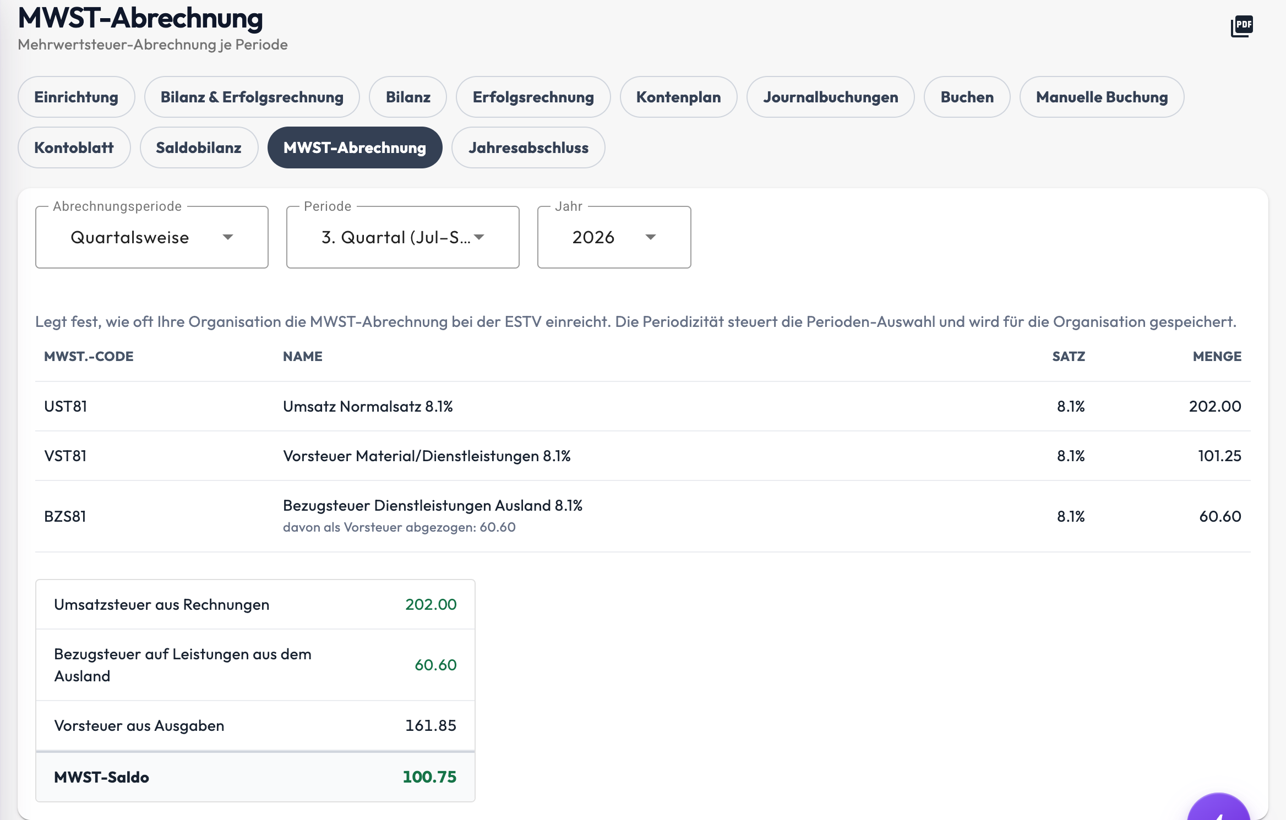Image resolution: width=1286 pixels, height=820 pixels.
Task: Click Bezugsteuer auf Leistungen aus dem Ausland label
Action: coord(183,665)
